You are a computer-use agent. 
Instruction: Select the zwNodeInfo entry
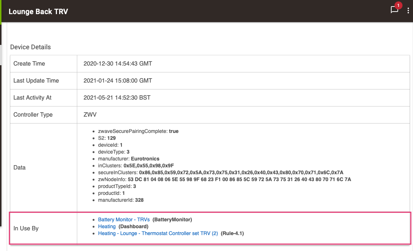pyautogui.click(x=224, y=179)
